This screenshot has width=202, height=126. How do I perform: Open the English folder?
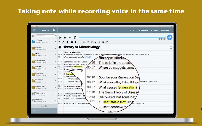click(44, 48)
